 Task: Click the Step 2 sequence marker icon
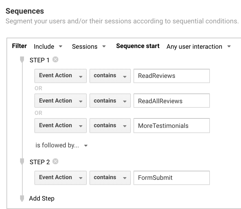(x=22, y=162)
